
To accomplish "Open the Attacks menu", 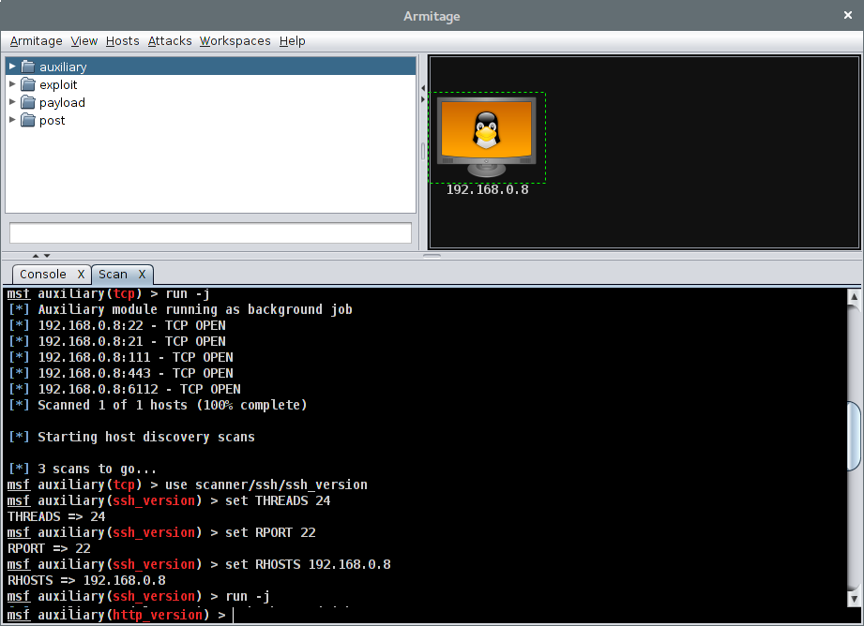I will click(x=170, y=41).
